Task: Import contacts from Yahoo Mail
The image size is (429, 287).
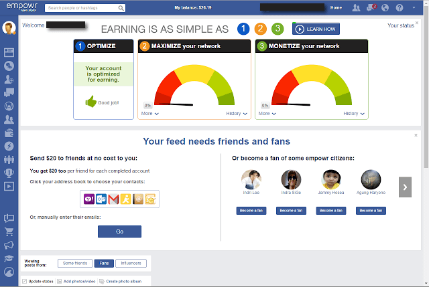Action: (89, 199)
